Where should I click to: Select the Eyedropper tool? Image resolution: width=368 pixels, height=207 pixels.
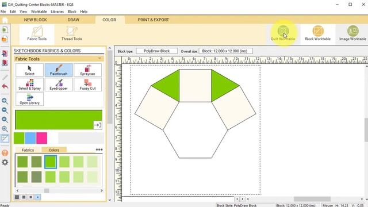point(59,85)
